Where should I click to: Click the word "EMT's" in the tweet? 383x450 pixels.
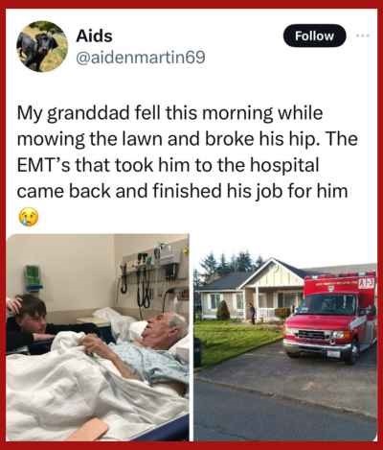click(x=43, y=165)
